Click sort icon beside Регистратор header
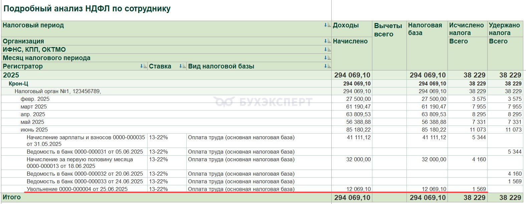Viewport: 526px width, 204px height. [143, 66]
